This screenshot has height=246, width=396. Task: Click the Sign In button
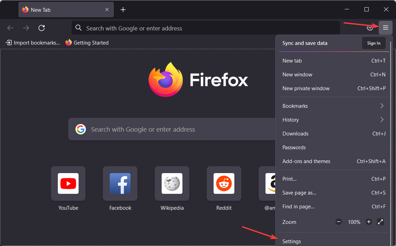[374, 43]
